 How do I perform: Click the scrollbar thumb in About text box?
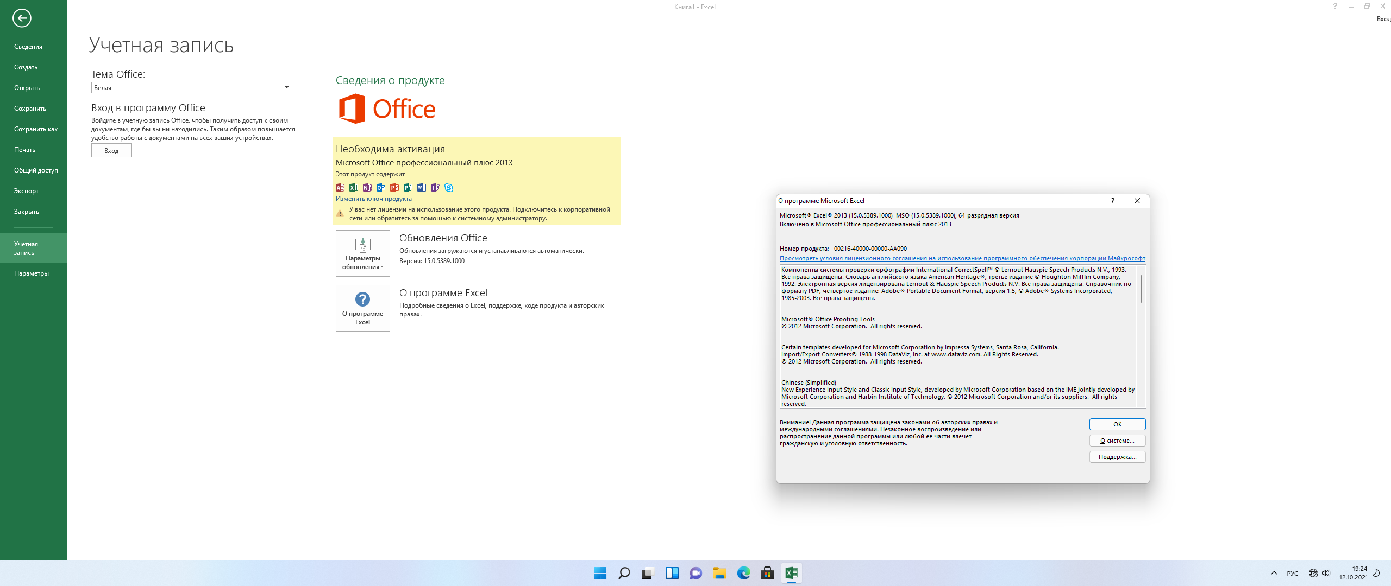tap(1141, 289)
